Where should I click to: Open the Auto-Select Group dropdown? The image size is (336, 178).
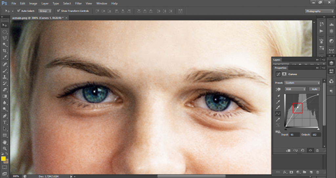tap(45, 11)
